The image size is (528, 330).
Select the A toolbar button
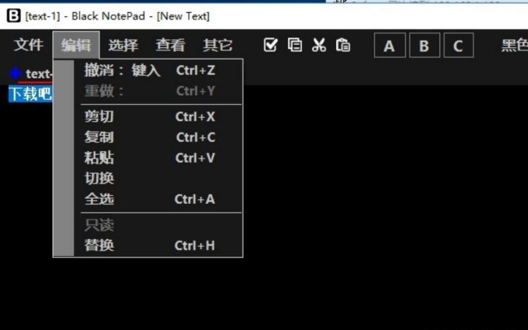coord(389,45)
